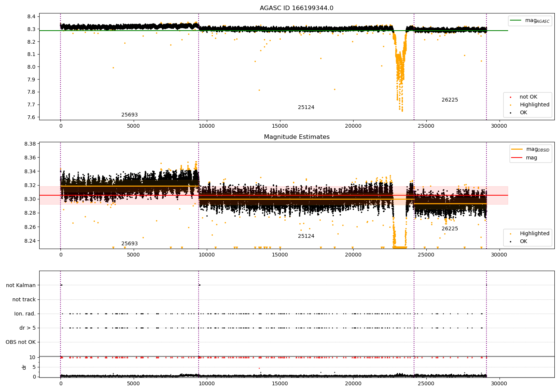
Task: Click the 8.0 y-axis tick label
Action: pyautogui.click(x=31, y=67)
